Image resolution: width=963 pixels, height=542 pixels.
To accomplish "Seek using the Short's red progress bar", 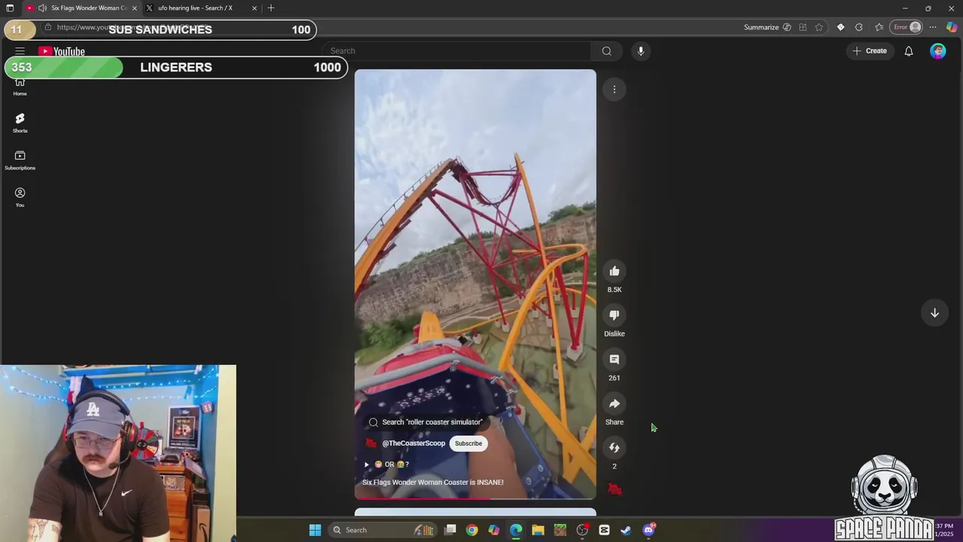I will (x=475, y=498).
